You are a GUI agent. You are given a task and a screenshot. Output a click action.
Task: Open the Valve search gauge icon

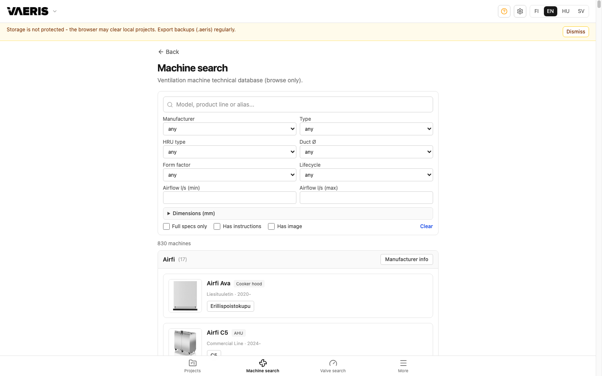tap(333, 363)
